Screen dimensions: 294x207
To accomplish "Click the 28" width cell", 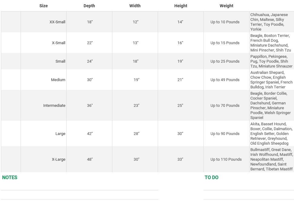I will 137,134.
